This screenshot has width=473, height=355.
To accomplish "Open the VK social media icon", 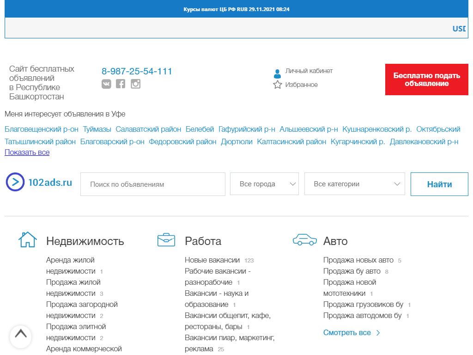I will tap(106, 84).
